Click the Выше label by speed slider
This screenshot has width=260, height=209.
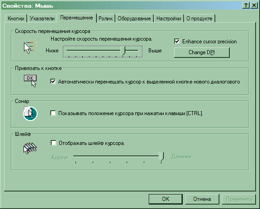(x=155, y=51)
